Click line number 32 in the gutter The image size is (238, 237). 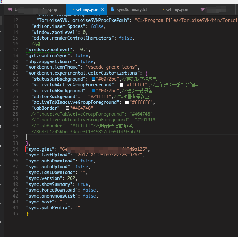[x=15, y=137]
